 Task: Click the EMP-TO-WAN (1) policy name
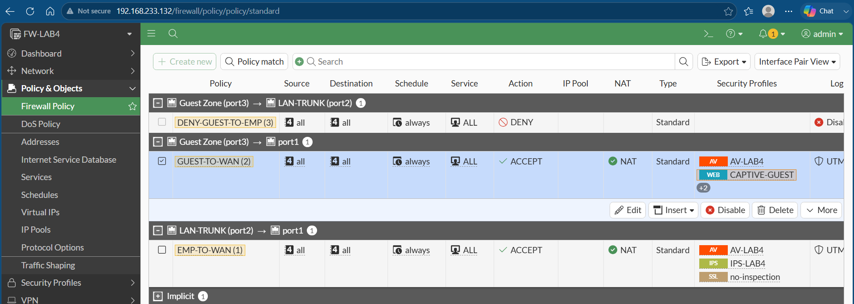point(210,250)
